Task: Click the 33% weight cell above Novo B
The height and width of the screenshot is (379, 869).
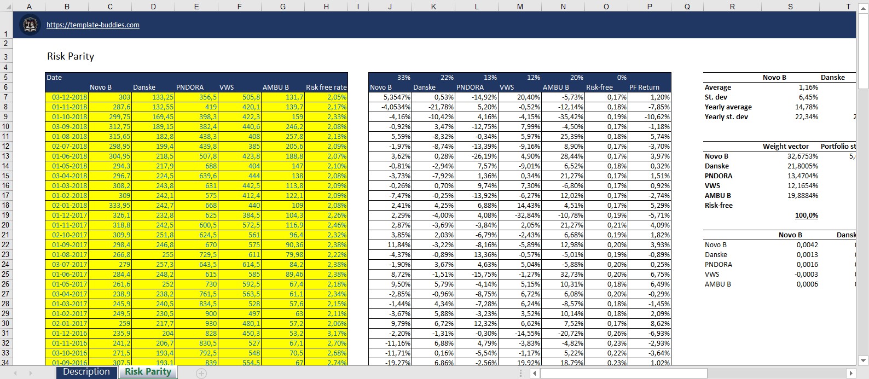Action: click(390, 78)
